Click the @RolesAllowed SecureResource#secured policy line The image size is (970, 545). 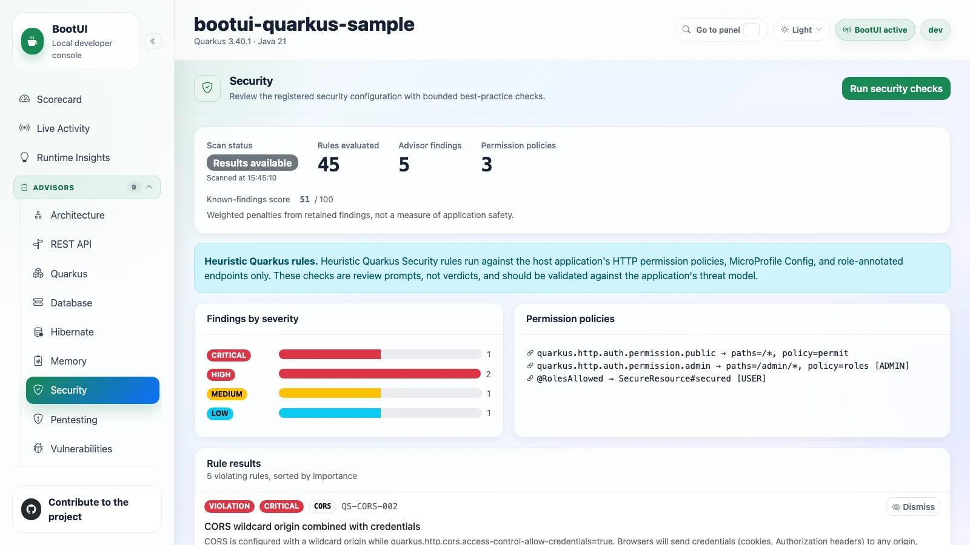(x=646, y=378)
